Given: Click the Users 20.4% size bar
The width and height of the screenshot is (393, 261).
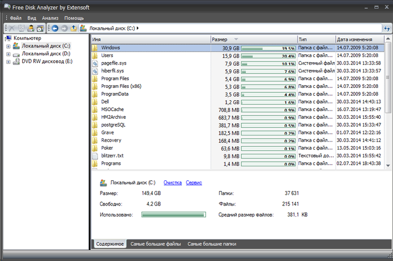Looking at the screenshot, I should tap(268, 56).
